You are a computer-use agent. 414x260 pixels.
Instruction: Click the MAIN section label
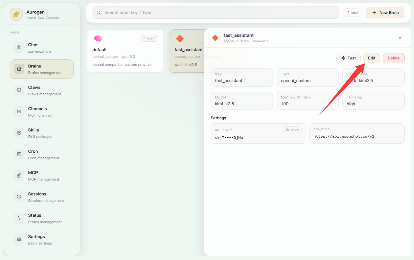tap(14, 33)
